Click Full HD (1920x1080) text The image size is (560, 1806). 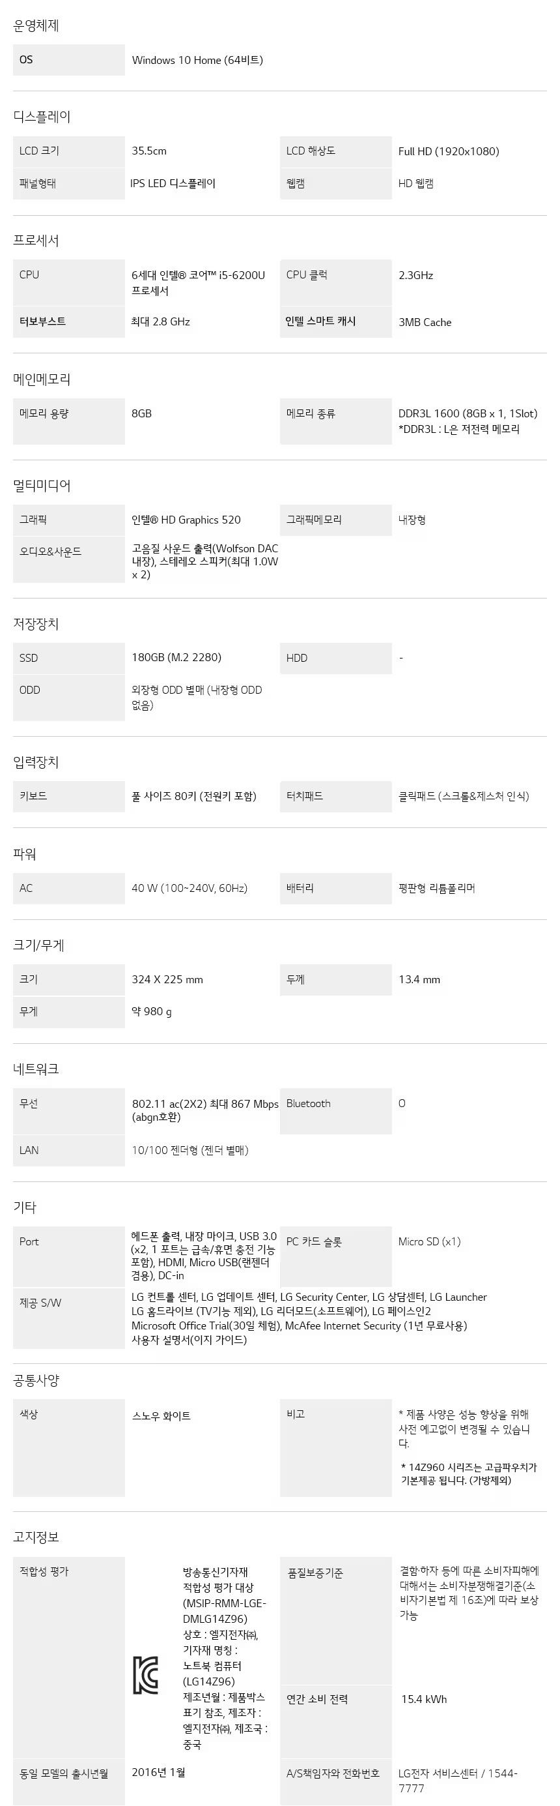449,151
